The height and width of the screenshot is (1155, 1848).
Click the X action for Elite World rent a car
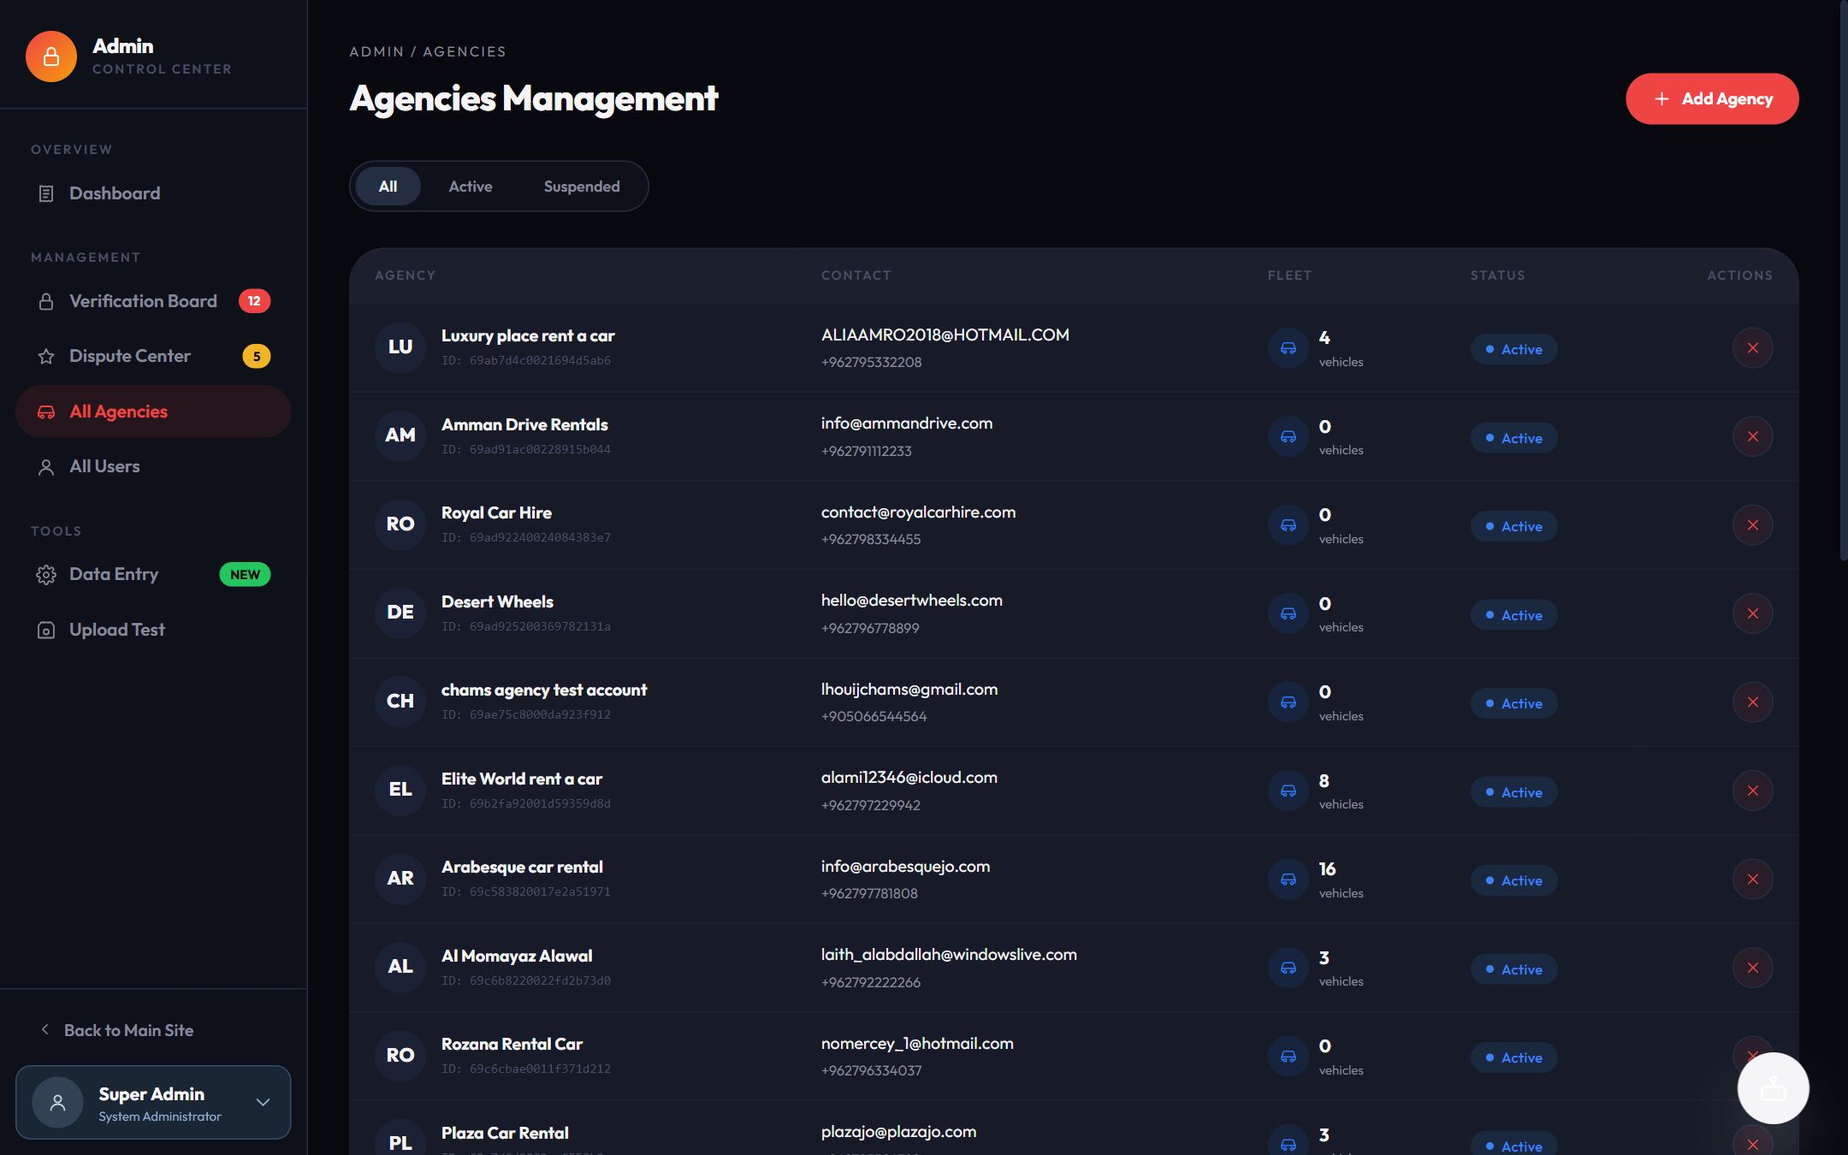point(1752,791)
